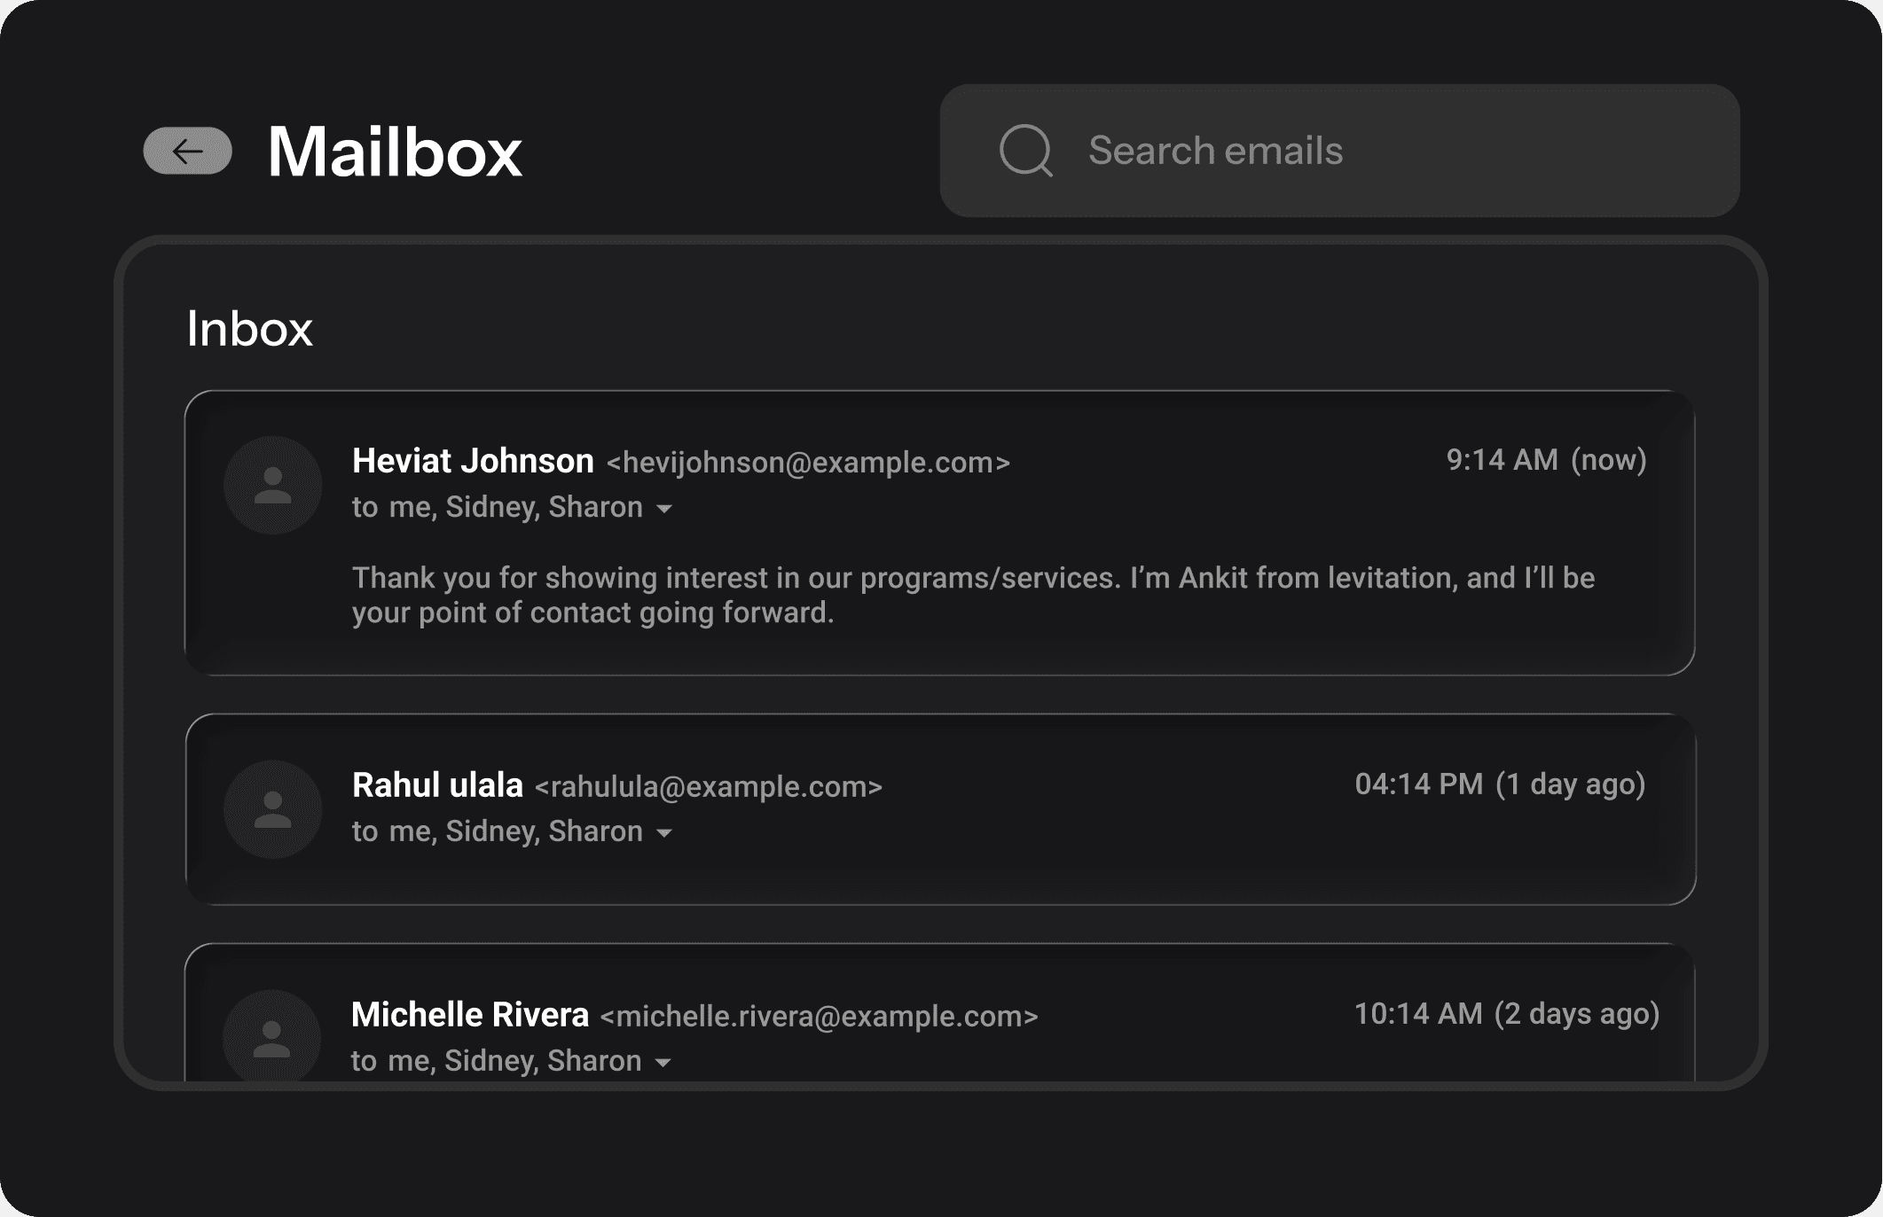The width and height of the screenshot is (1883, 1217).
Task: Click the back arrow button
Action: [x=187, y=152]
